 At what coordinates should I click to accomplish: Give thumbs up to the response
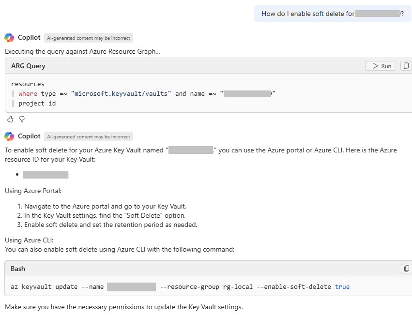(10, 119)
